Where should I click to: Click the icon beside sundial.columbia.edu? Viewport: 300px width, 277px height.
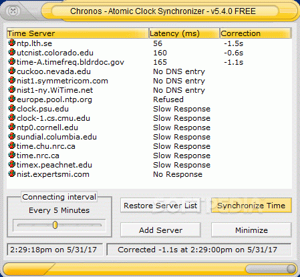(11, 136)
